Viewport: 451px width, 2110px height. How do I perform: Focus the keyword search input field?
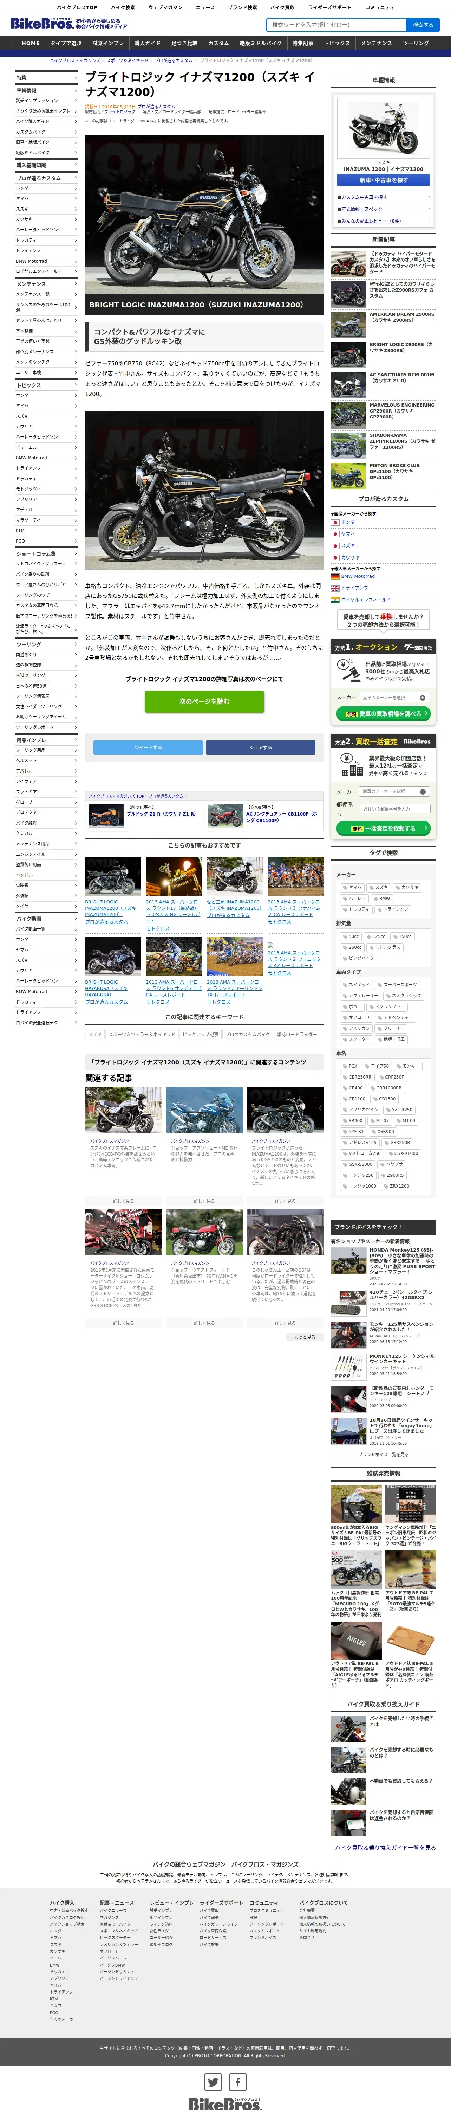point(337,25)
